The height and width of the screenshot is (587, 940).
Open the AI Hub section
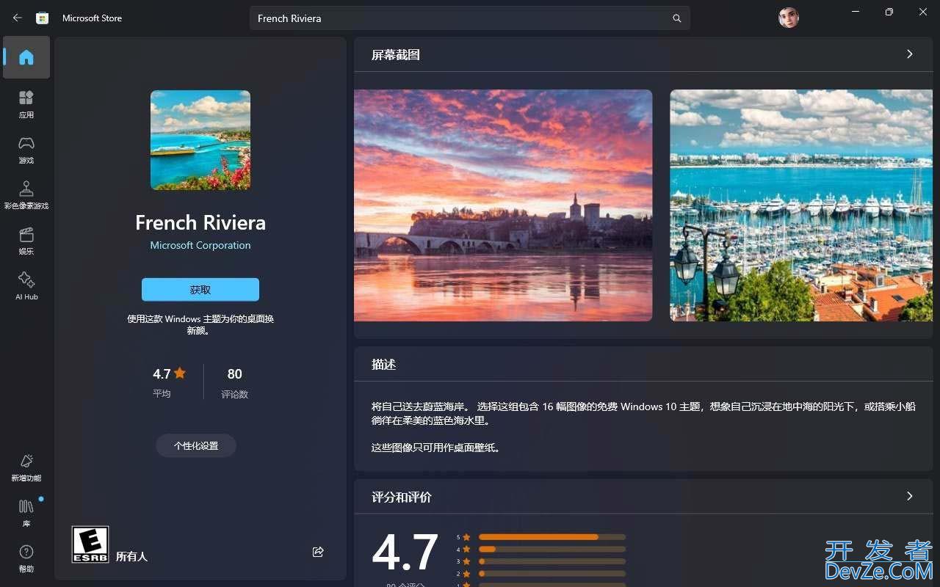click(x=26, y=286)
